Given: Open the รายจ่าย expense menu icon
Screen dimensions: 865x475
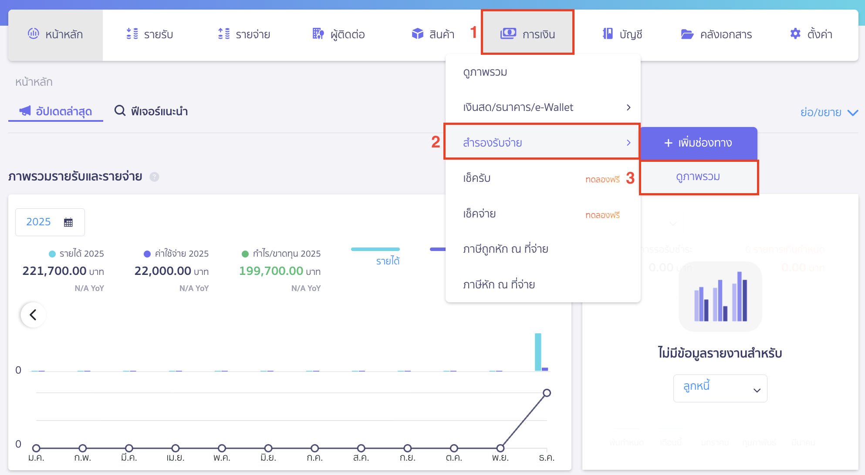Looking at the screenshot, I should (224, 34).
